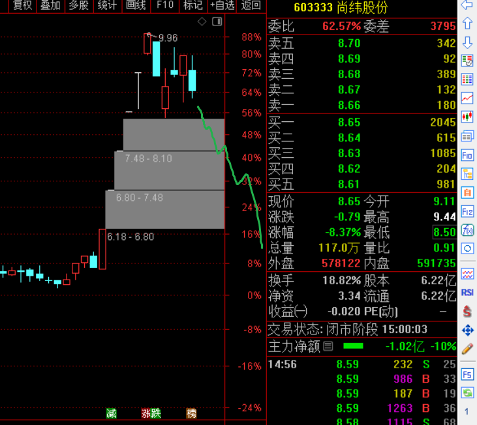
Task: Click the 最低 value 8.50 box
Action: (x=444, y=233)
